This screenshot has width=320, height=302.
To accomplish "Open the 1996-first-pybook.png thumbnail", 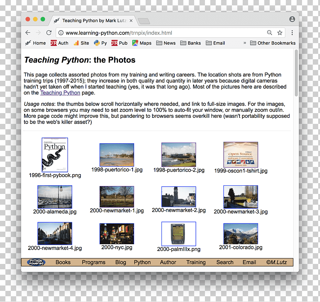I will 55,155.
